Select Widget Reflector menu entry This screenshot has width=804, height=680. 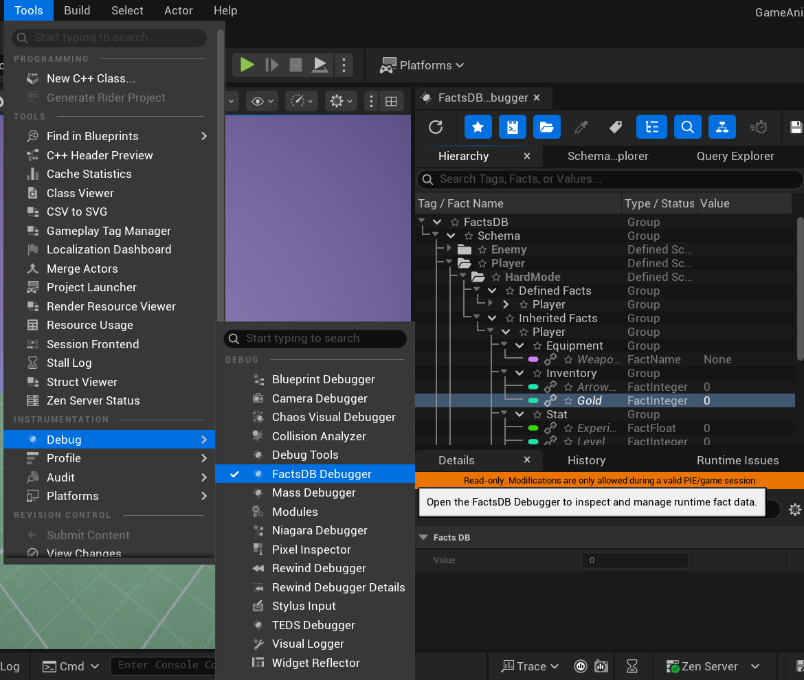click(315, 663)
